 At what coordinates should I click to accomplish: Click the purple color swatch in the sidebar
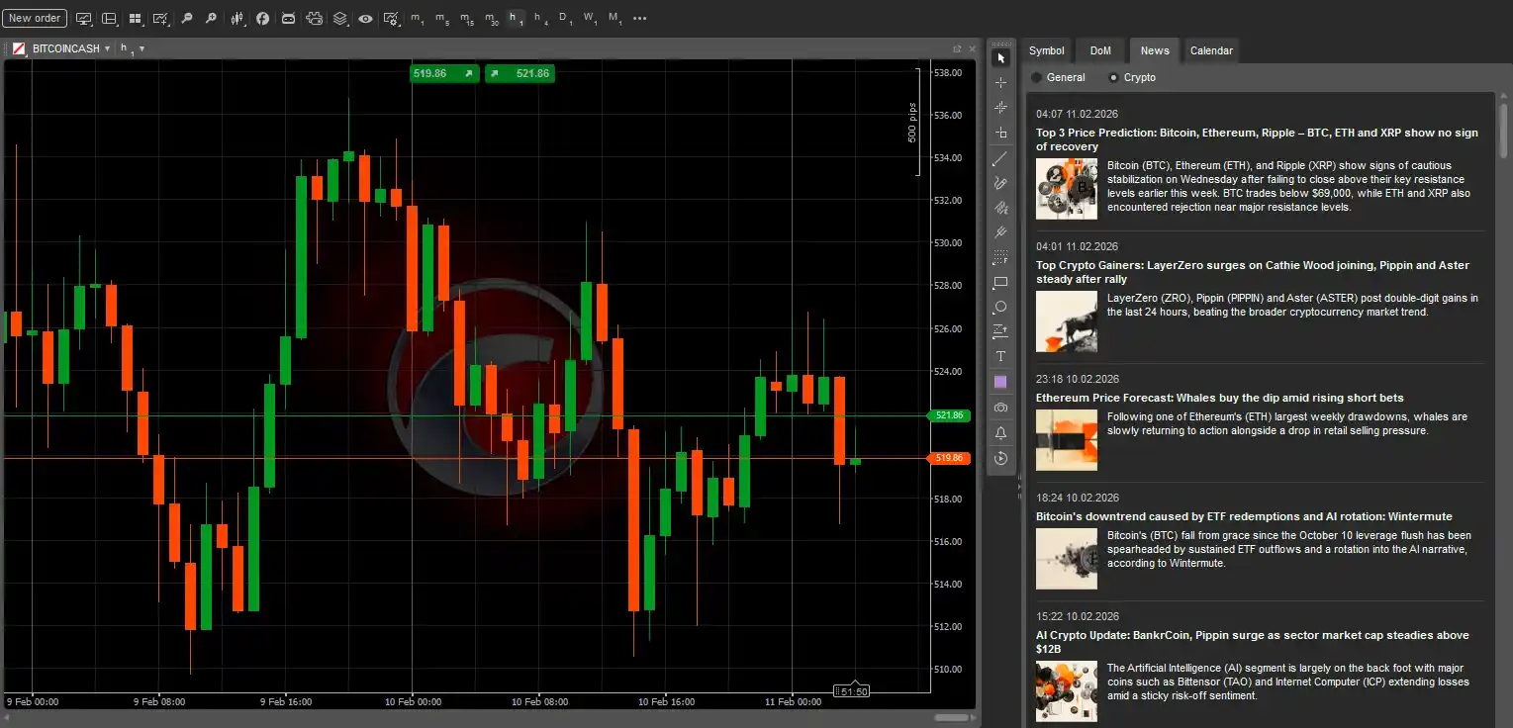coord(1000,381)
